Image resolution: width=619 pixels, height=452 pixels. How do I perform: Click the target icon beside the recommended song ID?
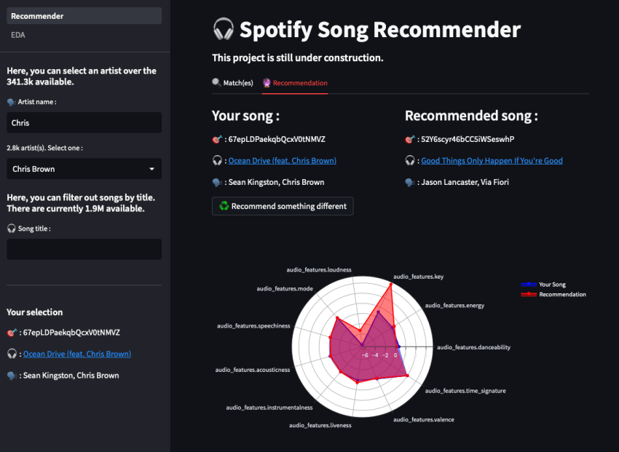(x=410, y=138)
